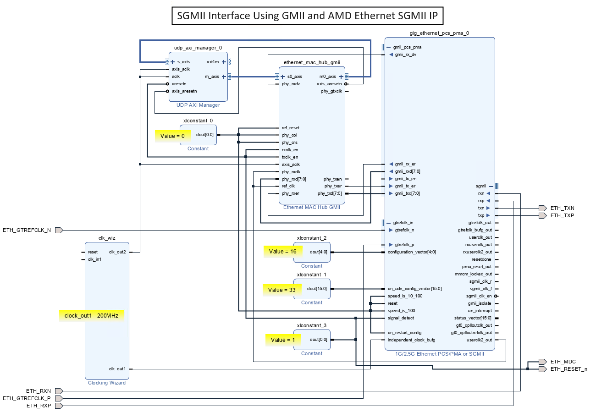The height and width of the screenshot is (412, 596).
Task: Click the Ethernet MAC Hub GMII label
Action: coord(312,208)
